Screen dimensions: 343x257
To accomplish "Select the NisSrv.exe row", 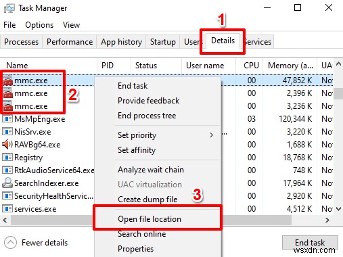I will point(166,132).
